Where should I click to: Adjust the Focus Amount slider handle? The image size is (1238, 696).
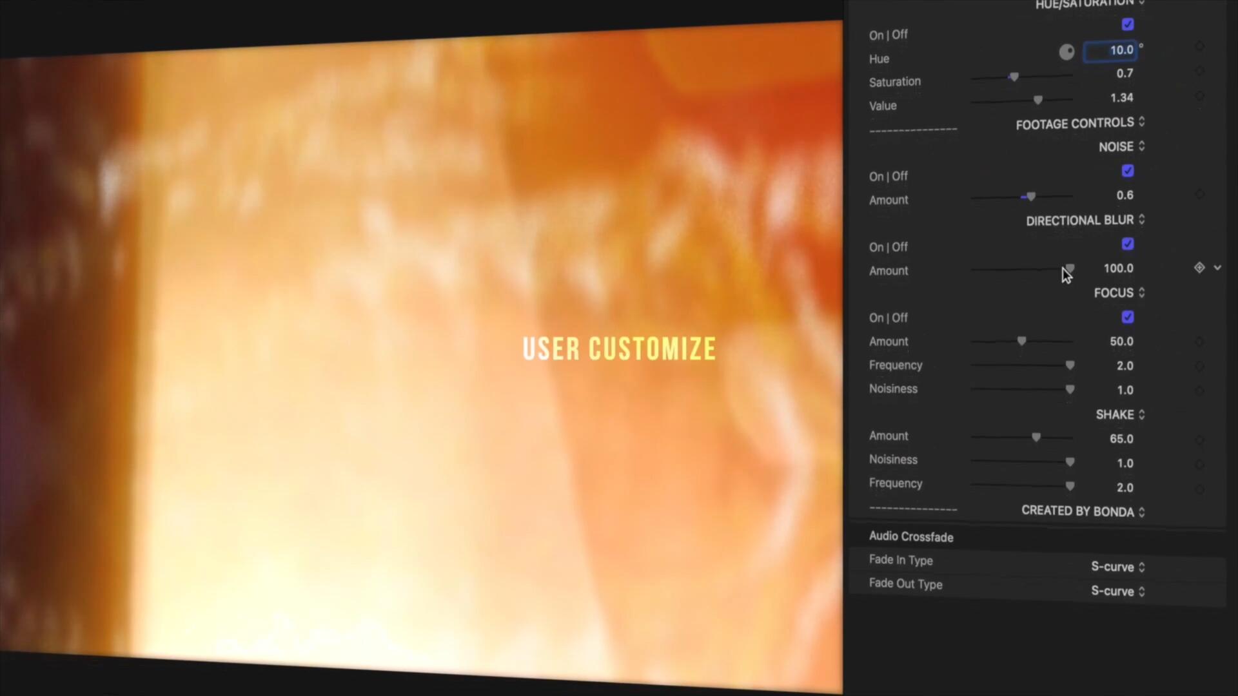tap(1021, 341)
